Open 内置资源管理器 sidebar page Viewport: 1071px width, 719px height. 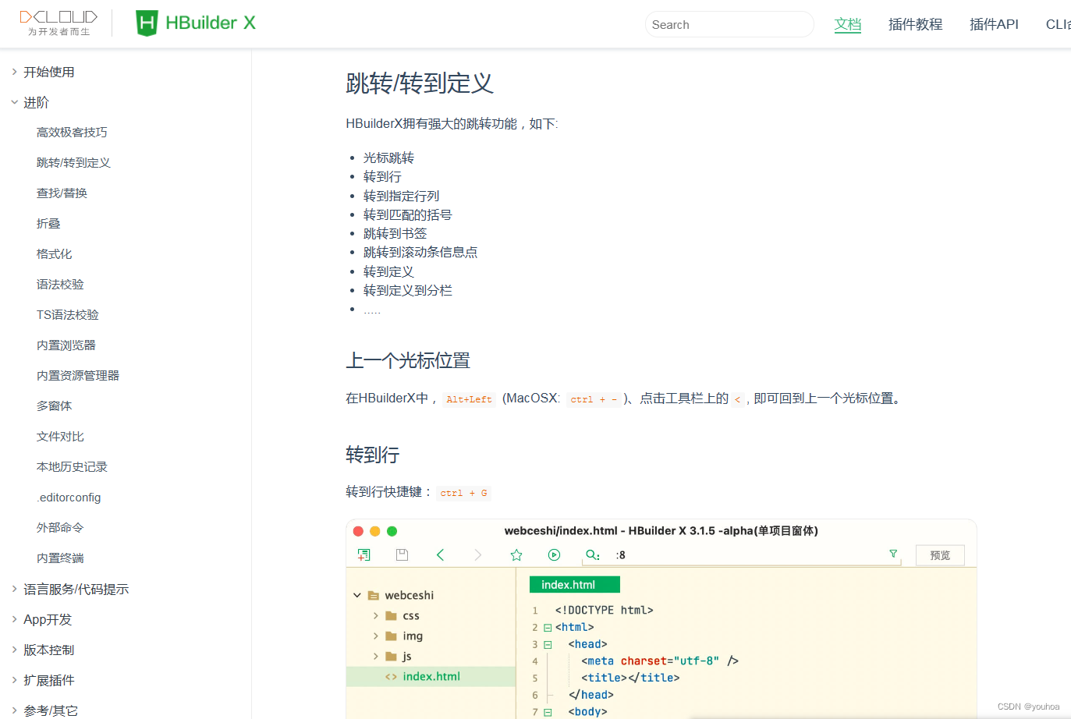(78, 376)
